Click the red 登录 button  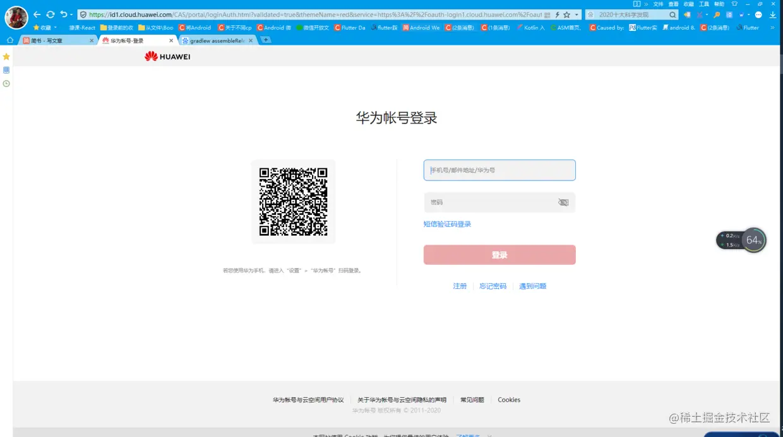coord(499,255)
